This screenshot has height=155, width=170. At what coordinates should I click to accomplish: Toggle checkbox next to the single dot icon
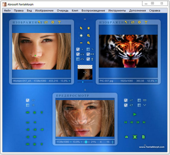click(78, 49)
